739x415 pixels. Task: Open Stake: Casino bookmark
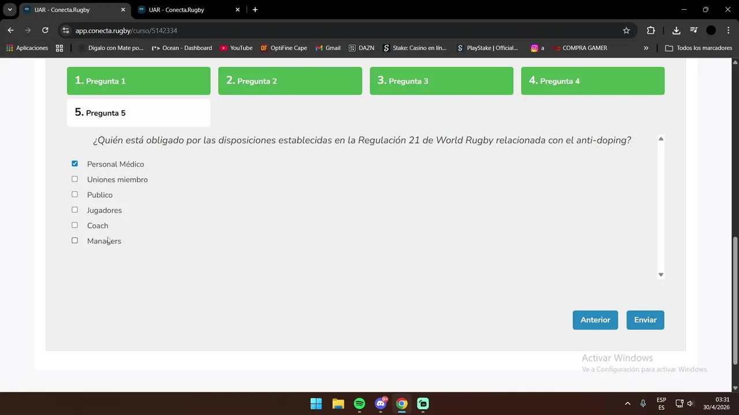415,48
